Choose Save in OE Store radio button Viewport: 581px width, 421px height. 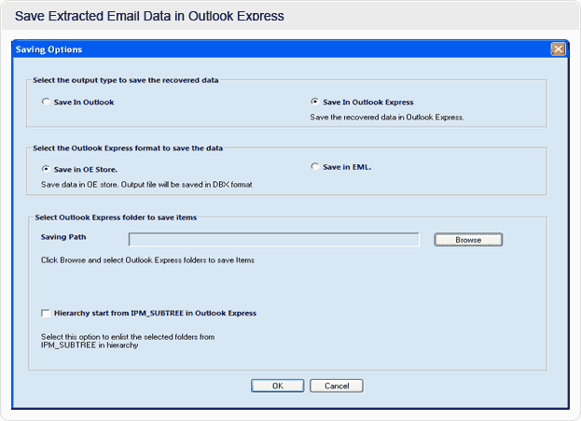pyautogui.click(x=46, y=169)
